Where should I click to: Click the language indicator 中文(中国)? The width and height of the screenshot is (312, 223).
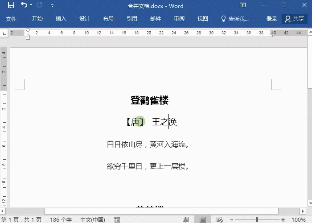(93, 219)
